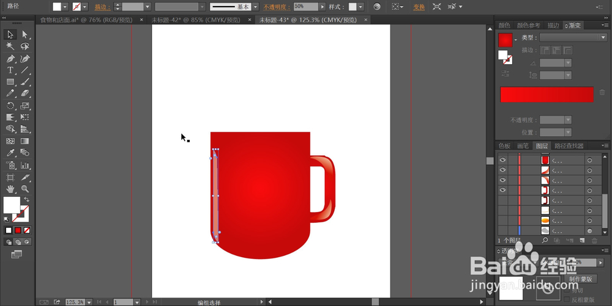The height and width of the screenshot is (306, 612).
Task: Select the Pen tool in the toolbox
Action: pyautogui.click(x=10, y=59)
